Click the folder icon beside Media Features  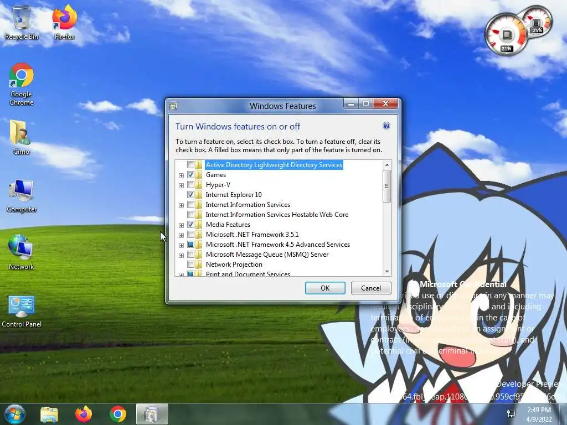tap(199, 225)
